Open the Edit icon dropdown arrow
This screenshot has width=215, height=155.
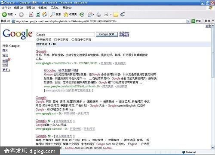[111, 15]
